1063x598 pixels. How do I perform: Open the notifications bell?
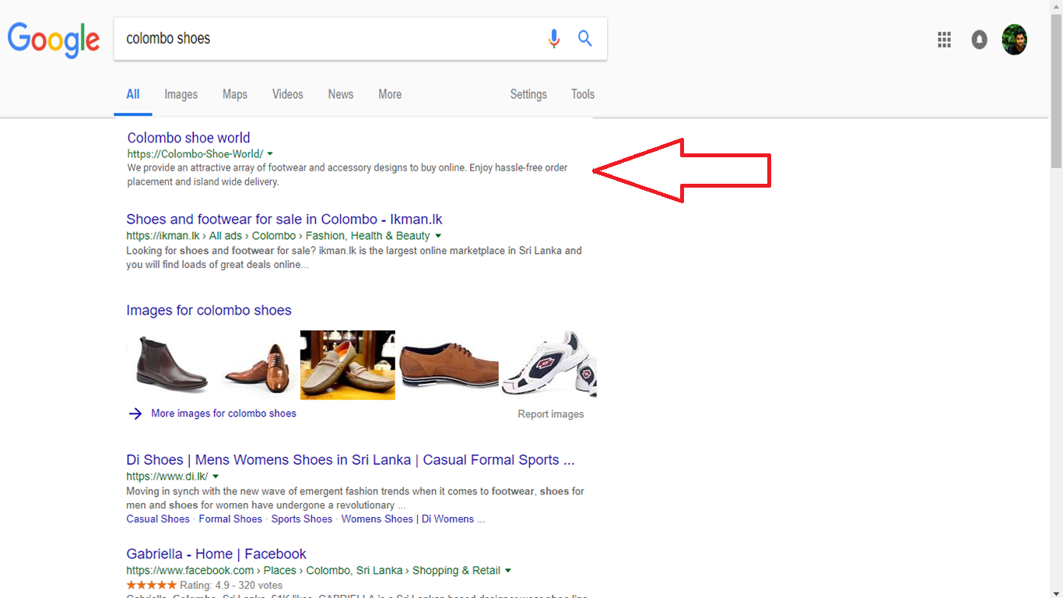(979, 40)
